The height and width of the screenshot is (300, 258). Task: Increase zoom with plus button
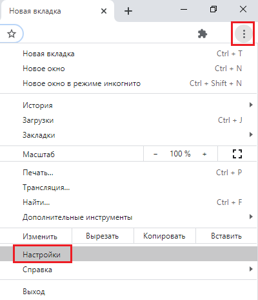(204, 154)
